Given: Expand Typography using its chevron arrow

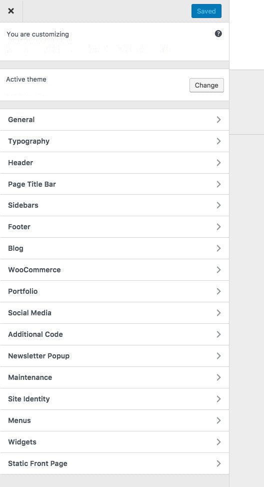Looking at the screenshot, I should pyautogui.click(x=218, y=141).
